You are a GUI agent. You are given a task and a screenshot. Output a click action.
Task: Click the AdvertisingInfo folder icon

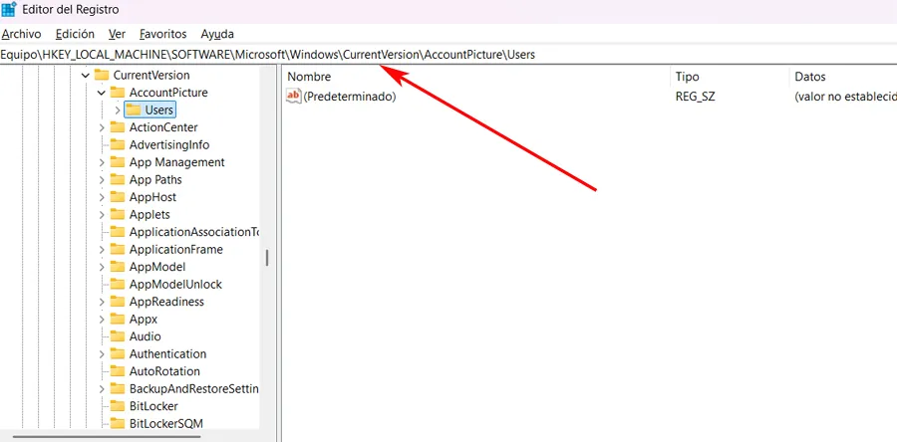(x=118, y=144)
